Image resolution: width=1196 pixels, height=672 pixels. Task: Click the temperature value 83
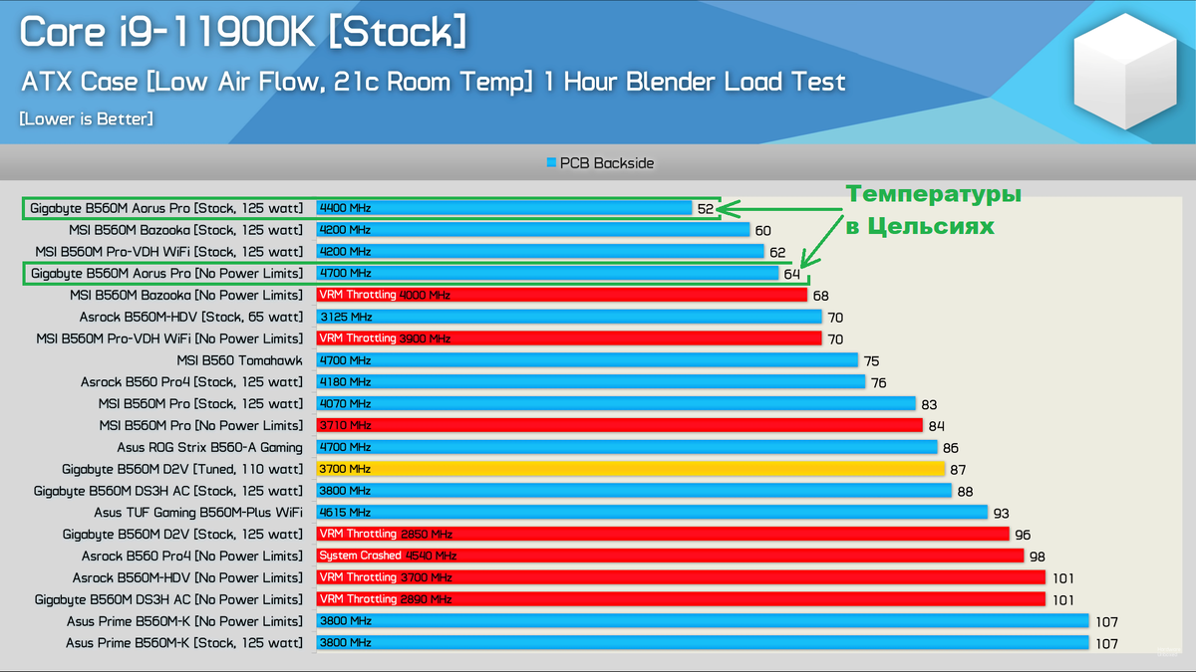929,405
